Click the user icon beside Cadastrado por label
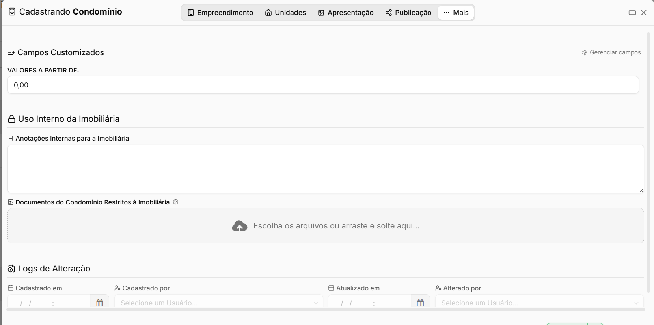 tap(117, 288)
